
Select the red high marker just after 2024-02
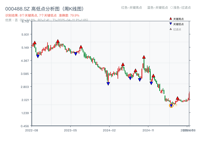(123, 64)
